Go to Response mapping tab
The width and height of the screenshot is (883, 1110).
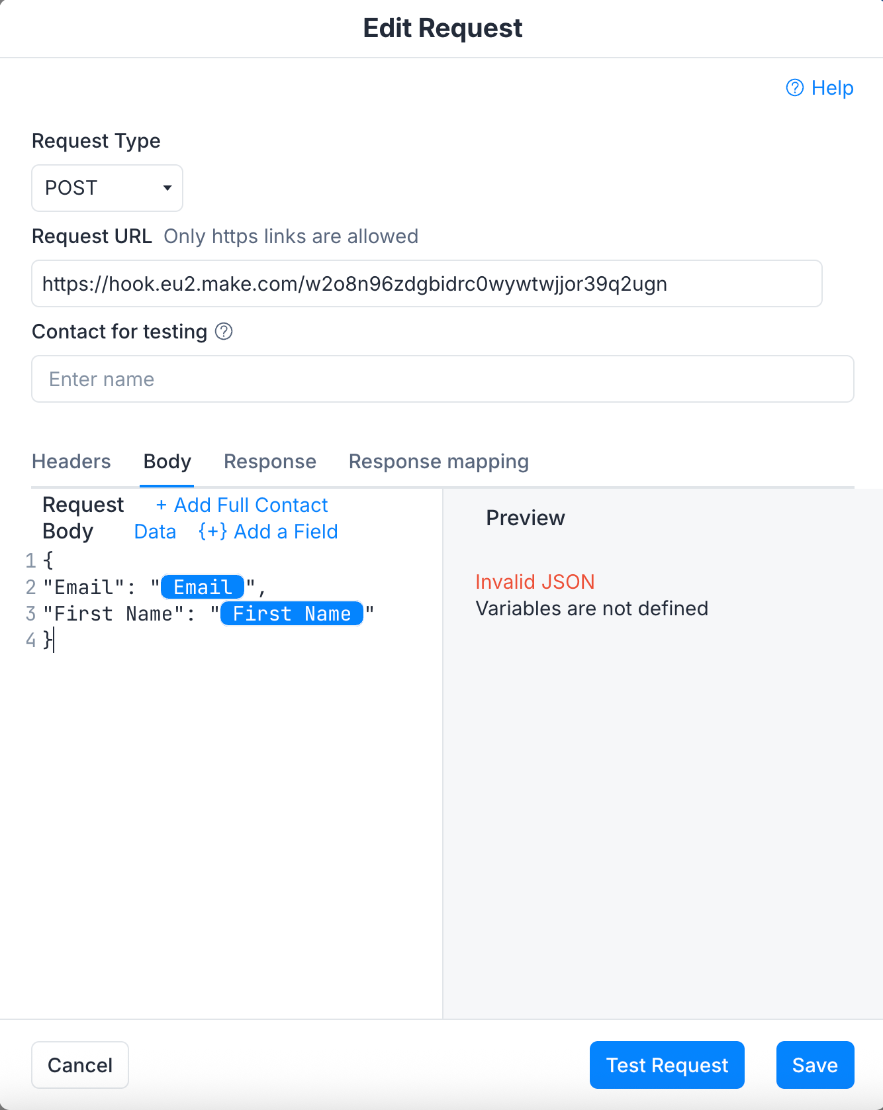439,462
